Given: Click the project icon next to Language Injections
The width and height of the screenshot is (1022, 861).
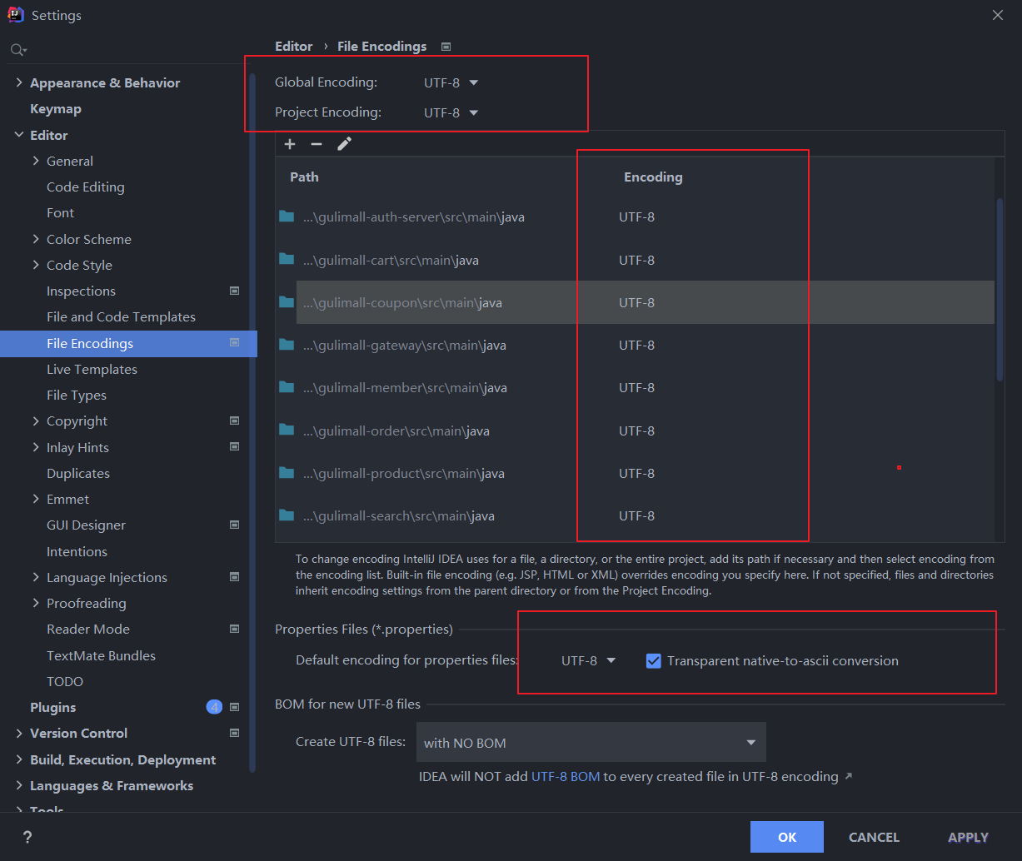Looking at the screenshot, I should click(235, 577).
